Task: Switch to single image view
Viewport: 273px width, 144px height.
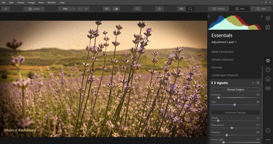Action: coord(190,9)
